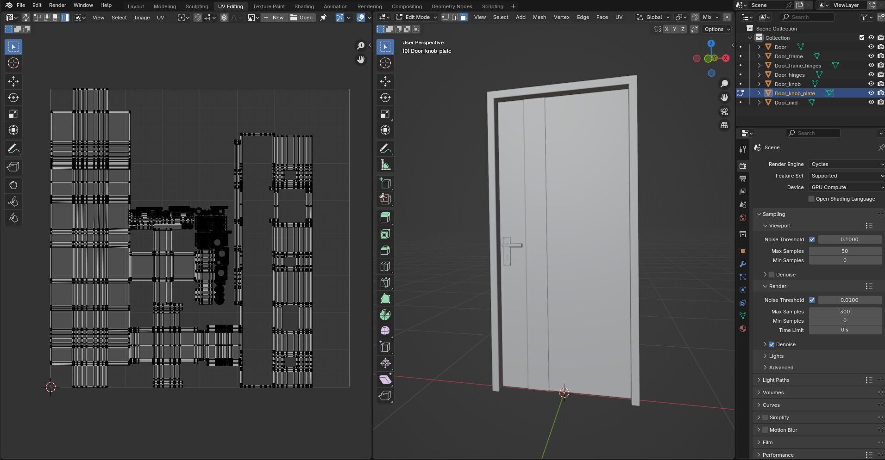Image resolution: width=885 pixels, height=460 pixels.
Task: Open the File menu
Action: tap(21, 5)
